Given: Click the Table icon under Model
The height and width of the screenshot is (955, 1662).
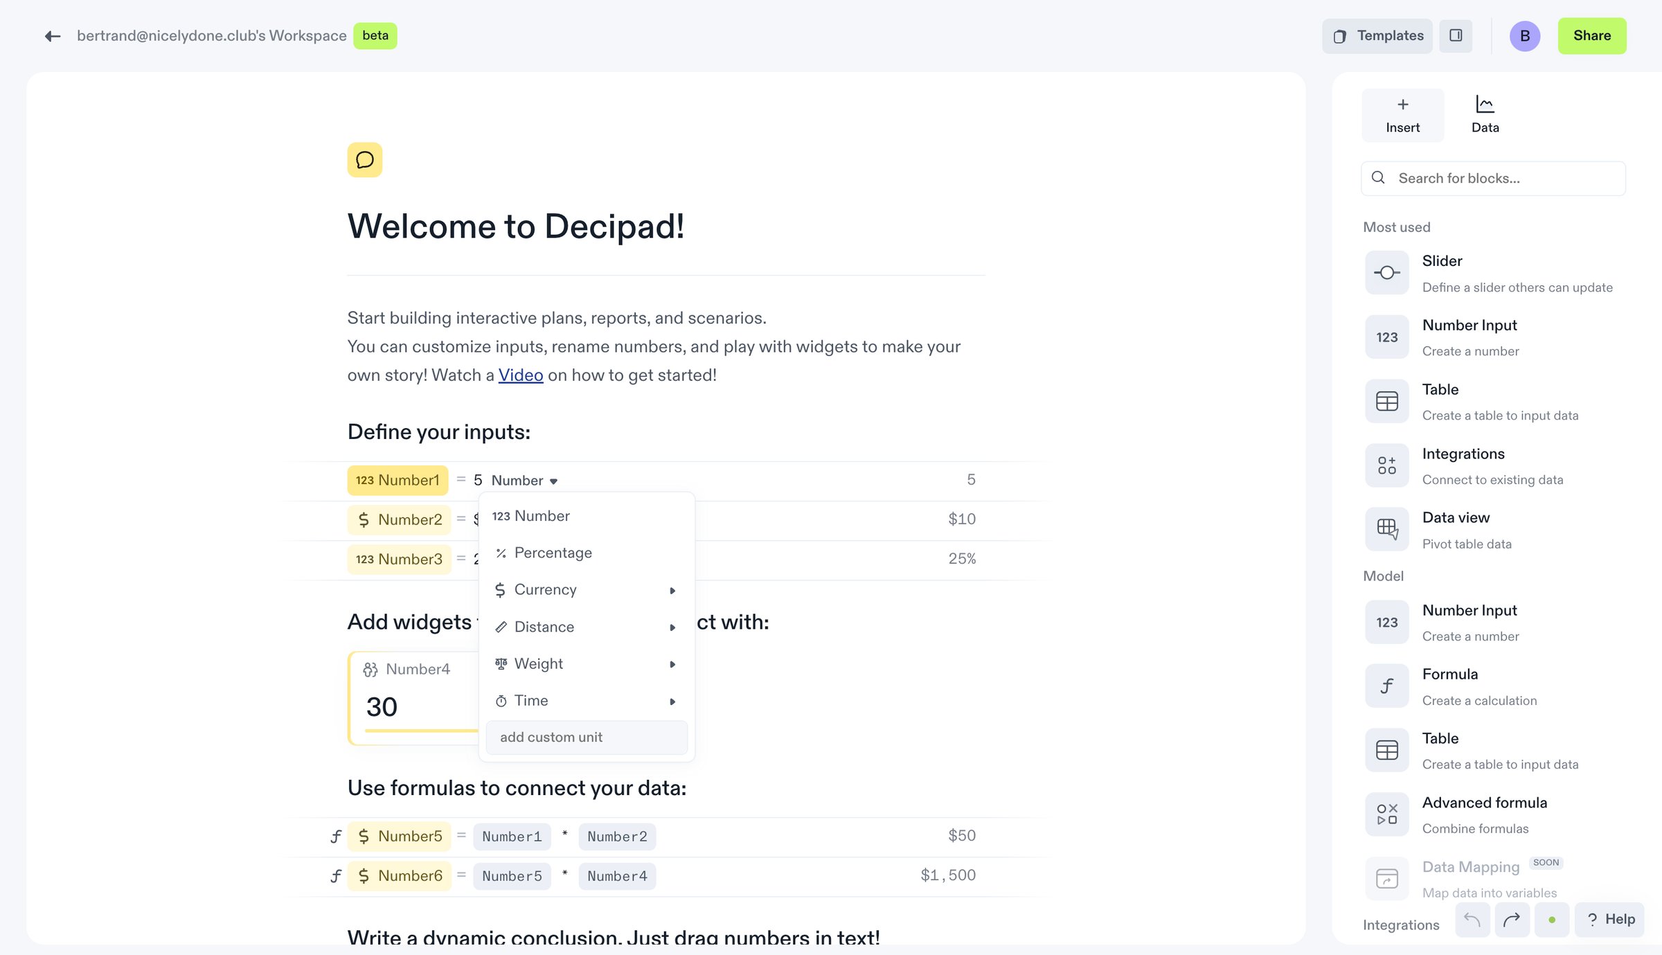Looking at the screenshot, I should pos(1386,751).
